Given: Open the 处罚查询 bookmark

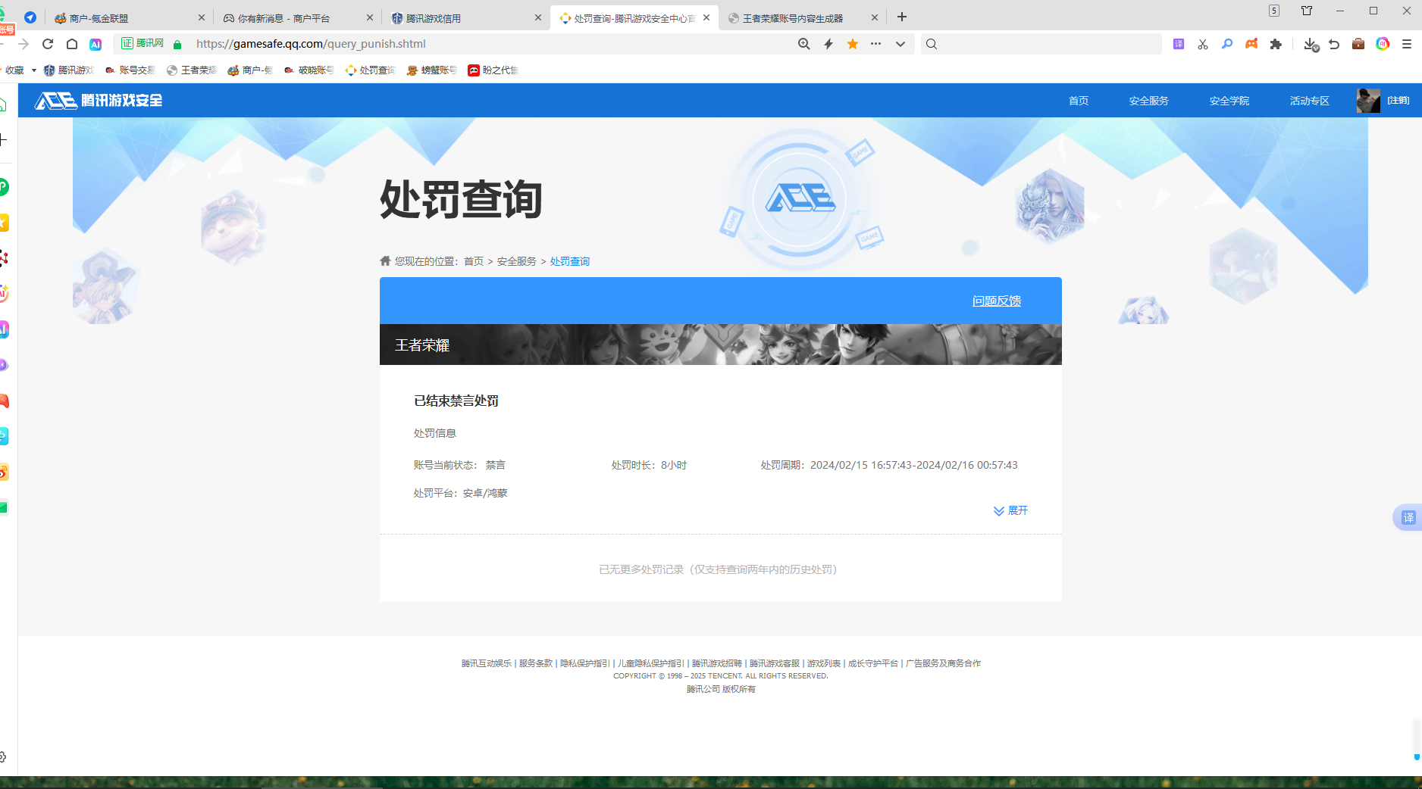Looking at the screenshot, I should pyautogui.click(x=370, y=70).
